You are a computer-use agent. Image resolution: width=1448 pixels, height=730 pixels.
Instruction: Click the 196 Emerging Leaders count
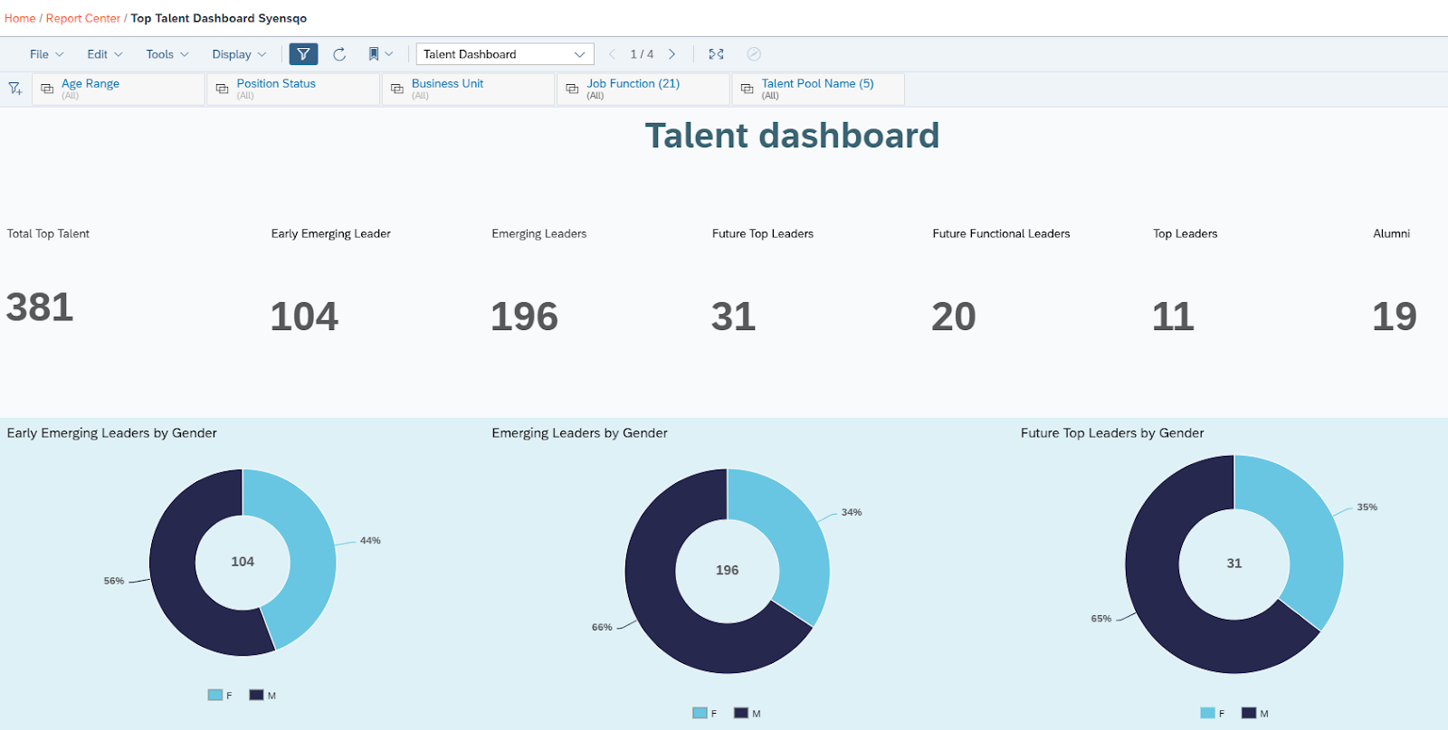pos(524,317)
